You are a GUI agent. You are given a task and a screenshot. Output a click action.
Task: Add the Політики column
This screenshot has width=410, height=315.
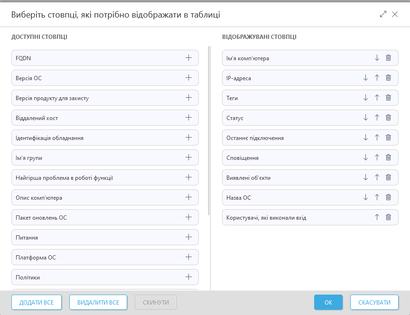click(188, 277)
